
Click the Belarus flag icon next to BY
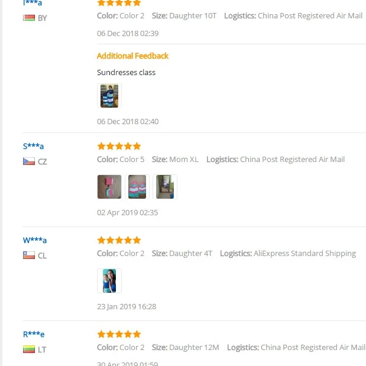29,18
